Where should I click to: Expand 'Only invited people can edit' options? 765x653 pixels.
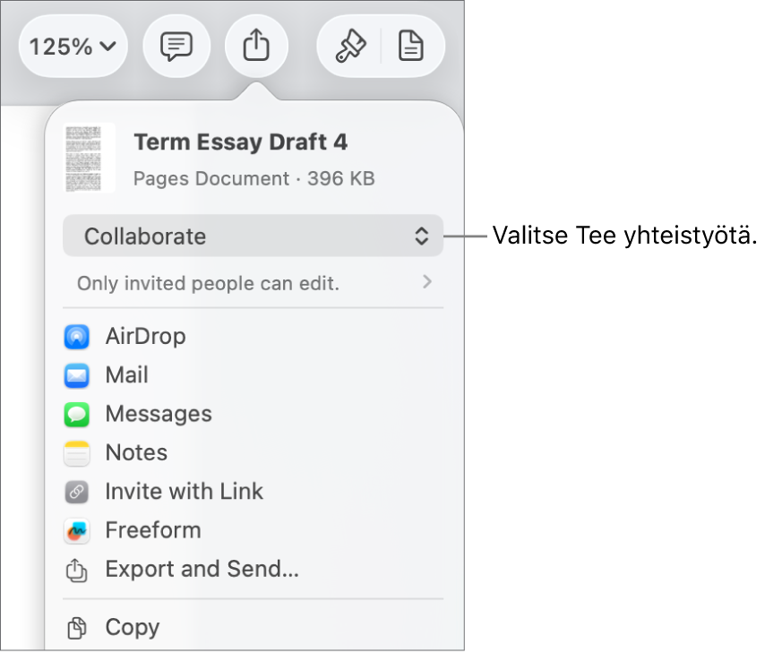(x=253, y=283)
